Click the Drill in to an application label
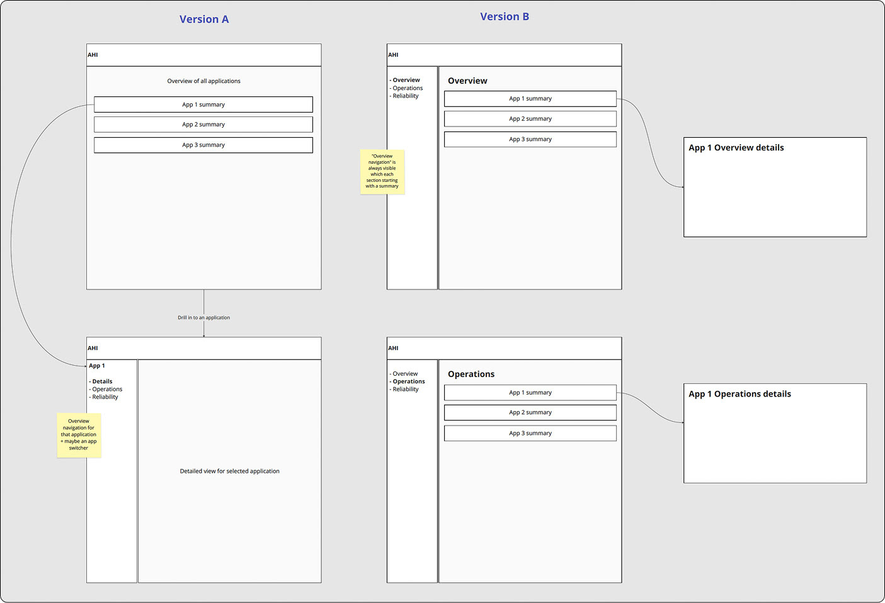The height and width of the screenshot is (603, 885). (x=203, y=318)
